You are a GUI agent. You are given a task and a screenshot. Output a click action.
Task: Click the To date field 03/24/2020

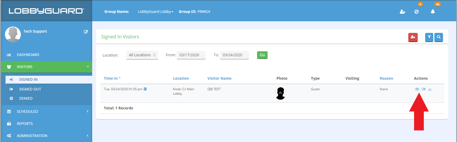234,55
